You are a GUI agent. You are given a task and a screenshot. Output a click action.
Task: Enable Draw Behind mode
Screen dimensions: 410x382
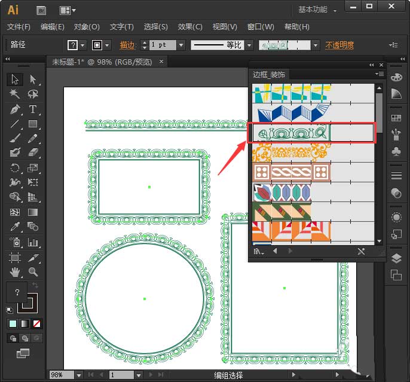click(x=25, y=338)
